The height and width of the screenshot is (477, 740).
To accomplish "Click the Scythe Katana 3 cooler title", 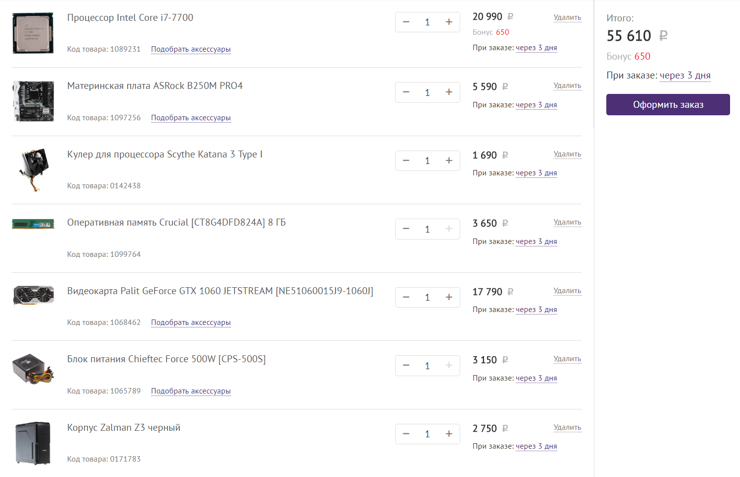I will pos(165,155).
